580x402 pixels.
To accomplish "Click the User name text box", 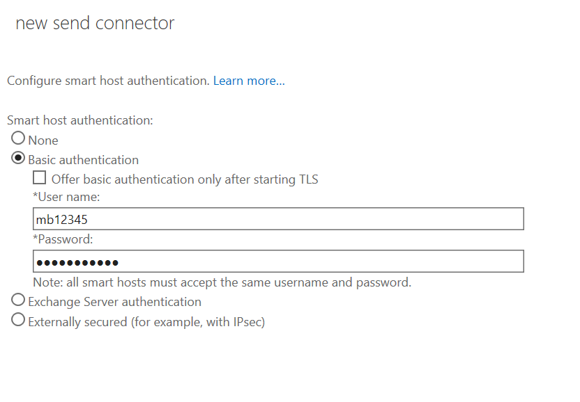I will [x=278, y=219].
